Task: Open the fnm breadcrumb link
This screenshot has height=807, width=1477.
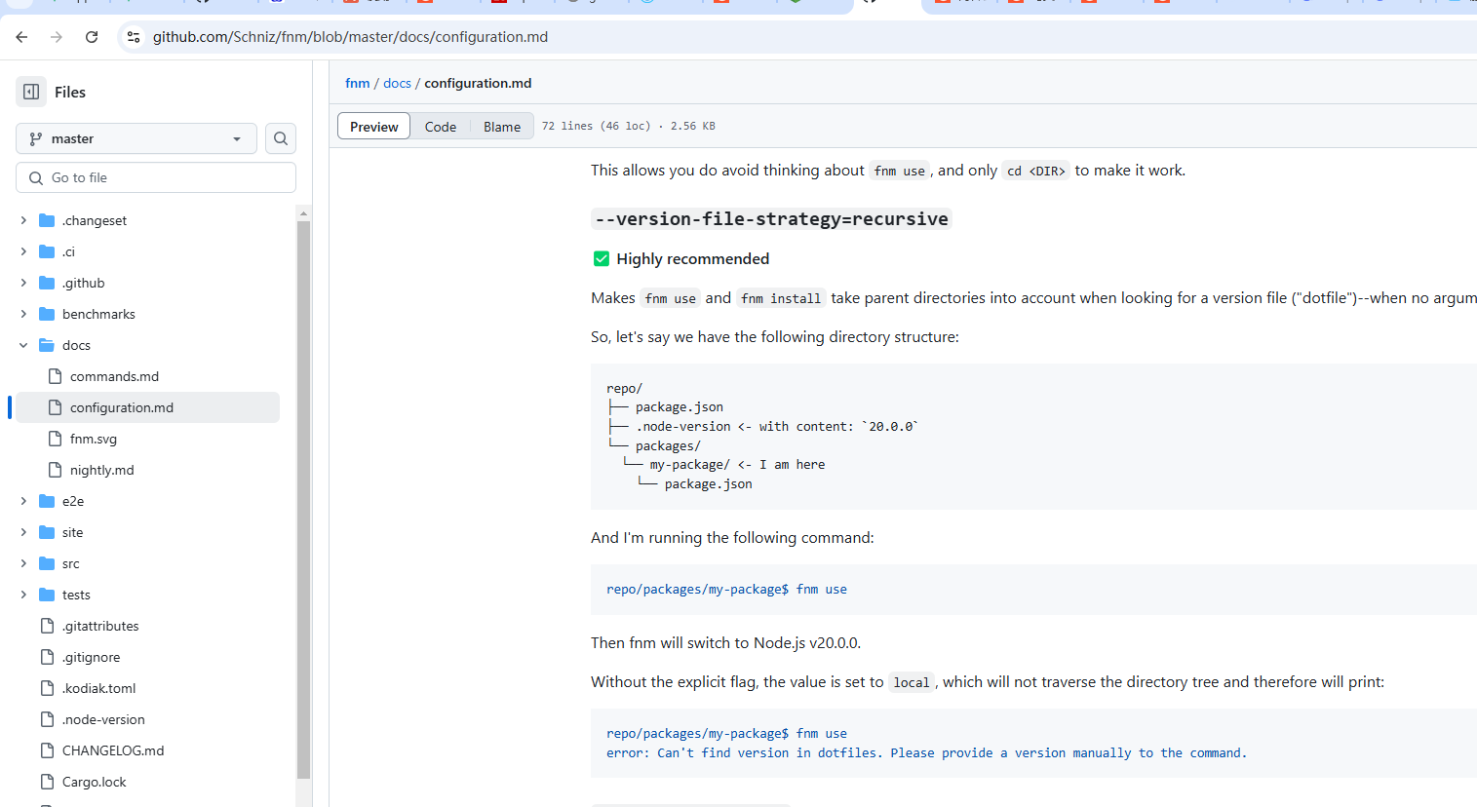Action: [358, 83]
